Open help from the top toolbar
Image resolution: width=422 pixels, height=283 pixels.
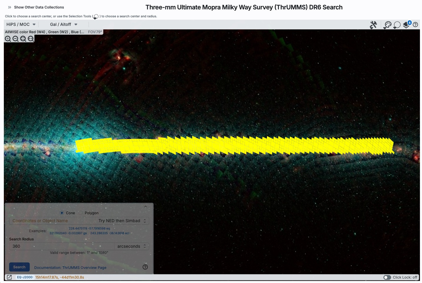415,25
